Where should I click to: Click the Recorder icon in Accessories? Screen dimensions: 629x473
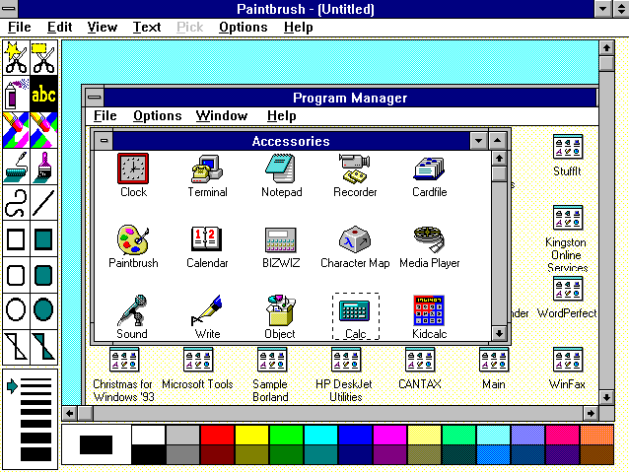(355, 169)
